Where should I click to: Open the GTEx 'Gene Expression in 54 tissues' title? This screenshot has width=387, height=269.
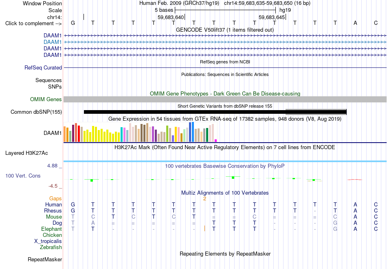point(225,119)
